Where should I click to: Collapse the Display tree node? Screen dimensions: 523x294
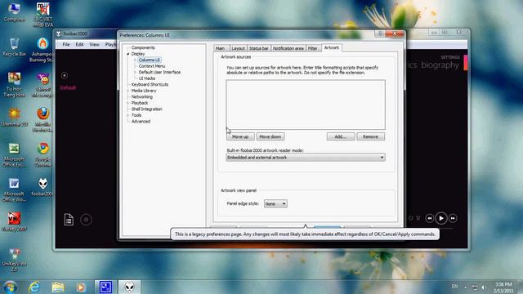[128, 54]
